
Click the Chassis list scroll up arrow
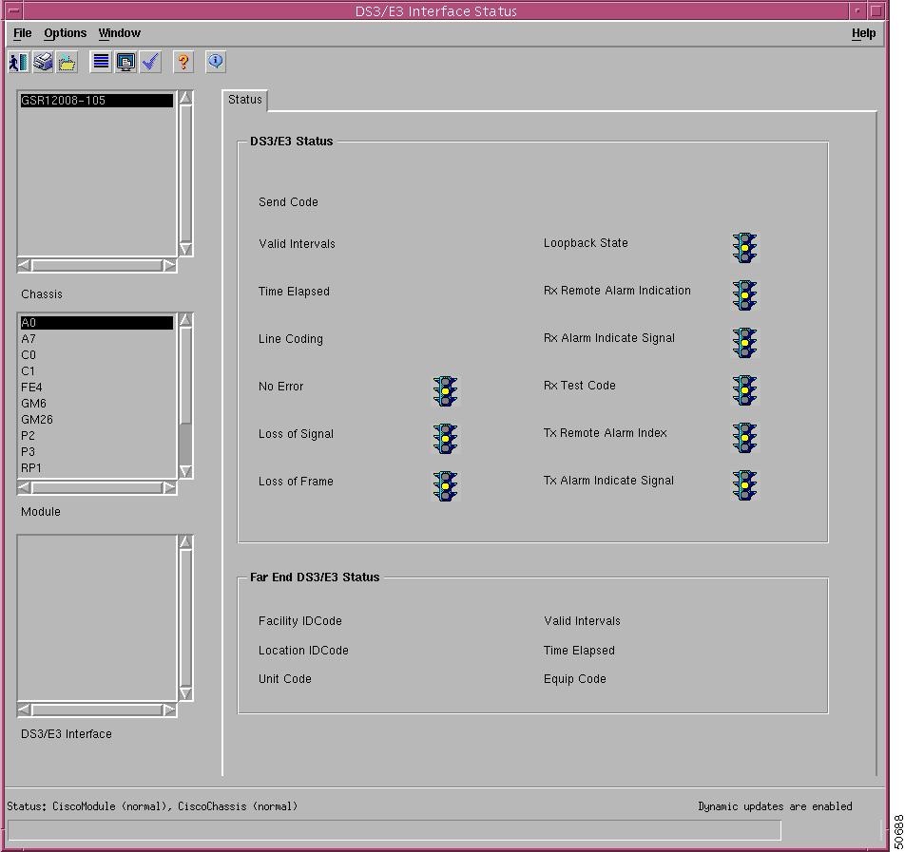(185, 97)
